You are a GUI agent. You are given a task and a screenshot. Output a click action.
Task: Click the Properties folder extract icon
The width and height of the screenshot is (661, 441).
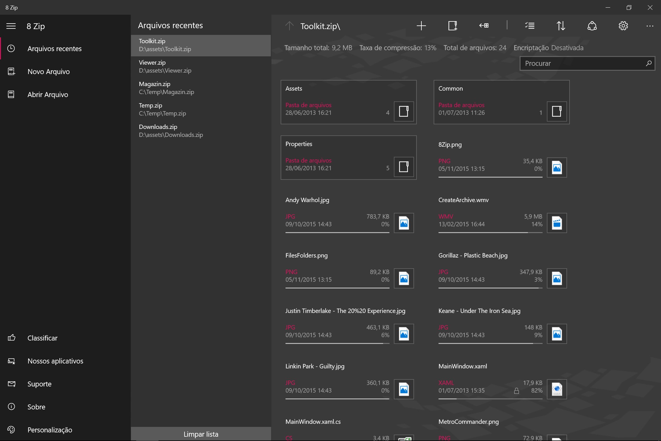[404, 167]
